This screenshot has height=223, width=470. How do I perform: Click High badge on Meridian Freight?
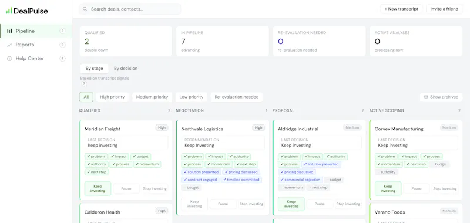162,128
